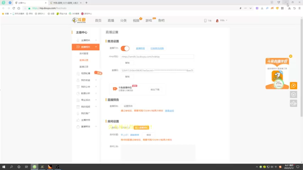Click the rtmp address input field
303x170 pixels.
click(x=157, y=57)
